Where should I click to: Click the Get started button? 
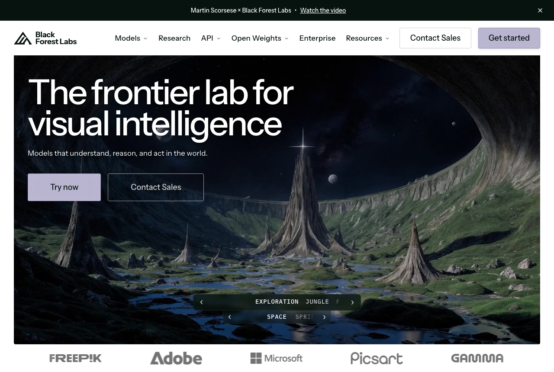509,38
